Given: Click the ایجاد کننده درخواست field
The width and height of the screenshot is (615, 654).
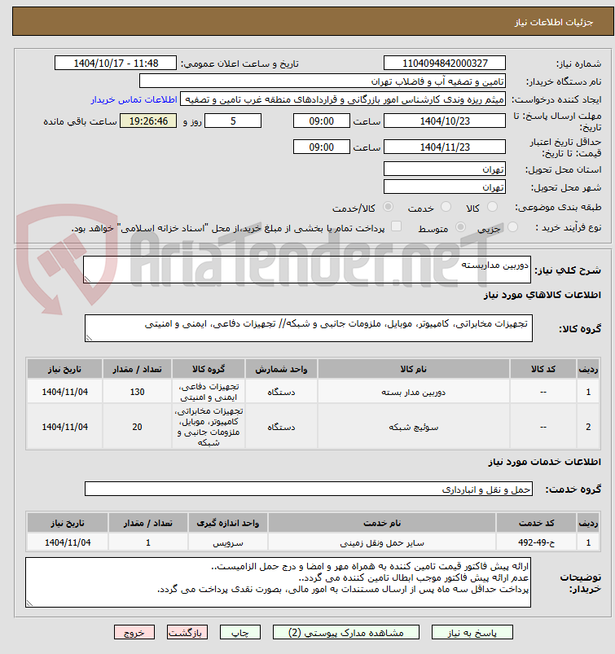Looking at the screenshot, I should (343, 99).
